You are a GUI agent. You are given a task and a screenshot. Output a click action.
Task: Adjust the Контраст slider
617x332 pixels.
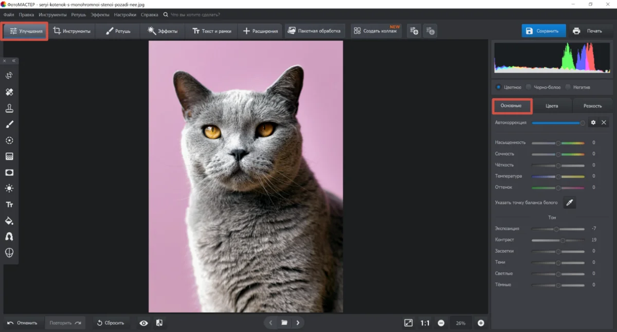[x=562, y=240]
